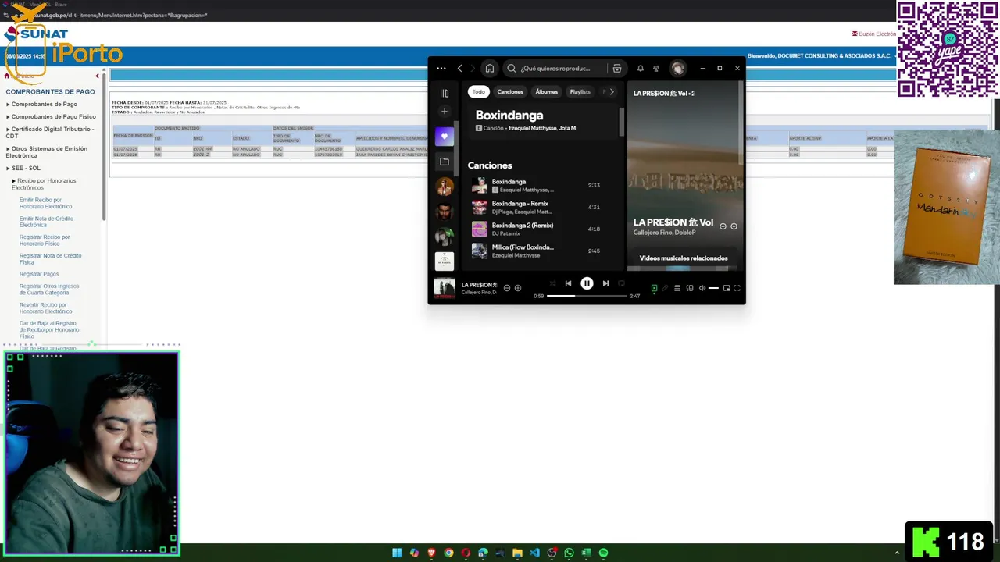Show more search filter chips with arrow

coord(612,92)
